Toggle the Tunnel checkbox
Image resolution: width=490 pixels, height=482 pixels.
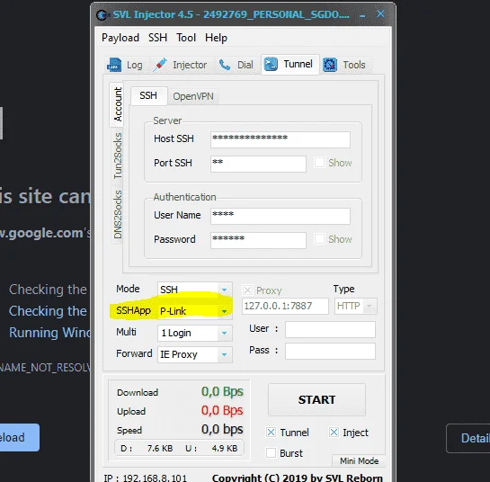271,433
